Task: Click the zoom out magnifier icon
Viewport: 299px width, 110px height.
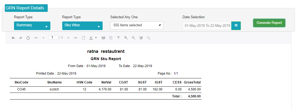Action: [134, 38]
